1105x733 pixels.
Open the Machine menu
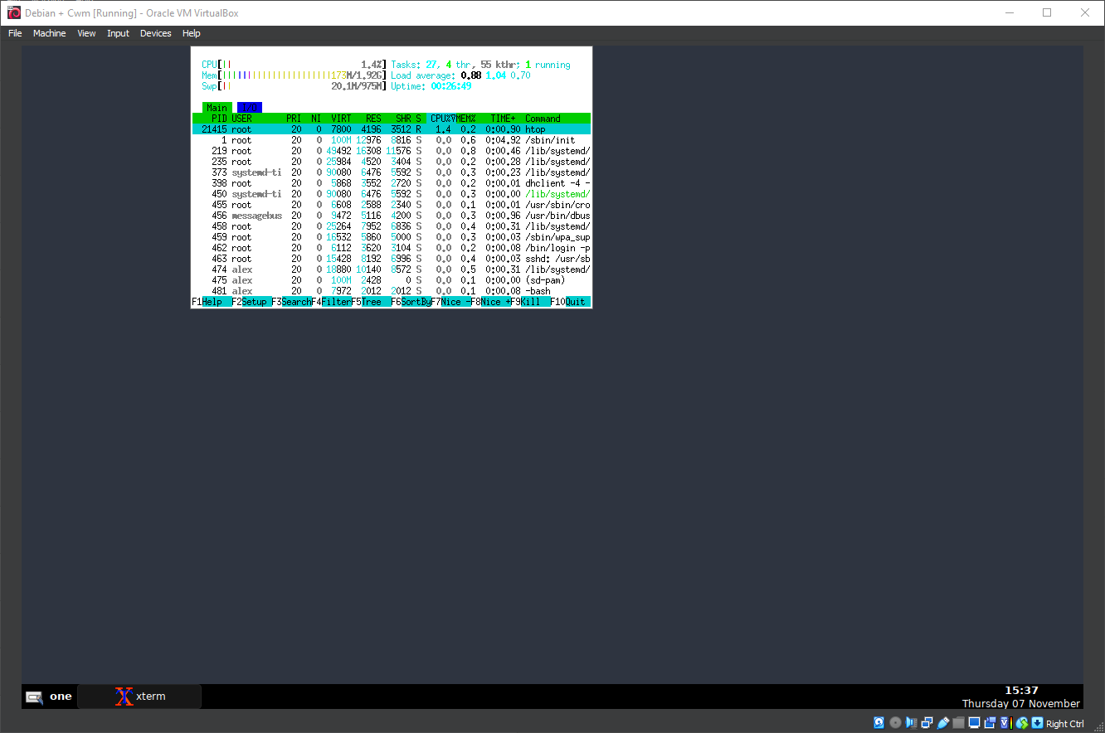point(49,33)
